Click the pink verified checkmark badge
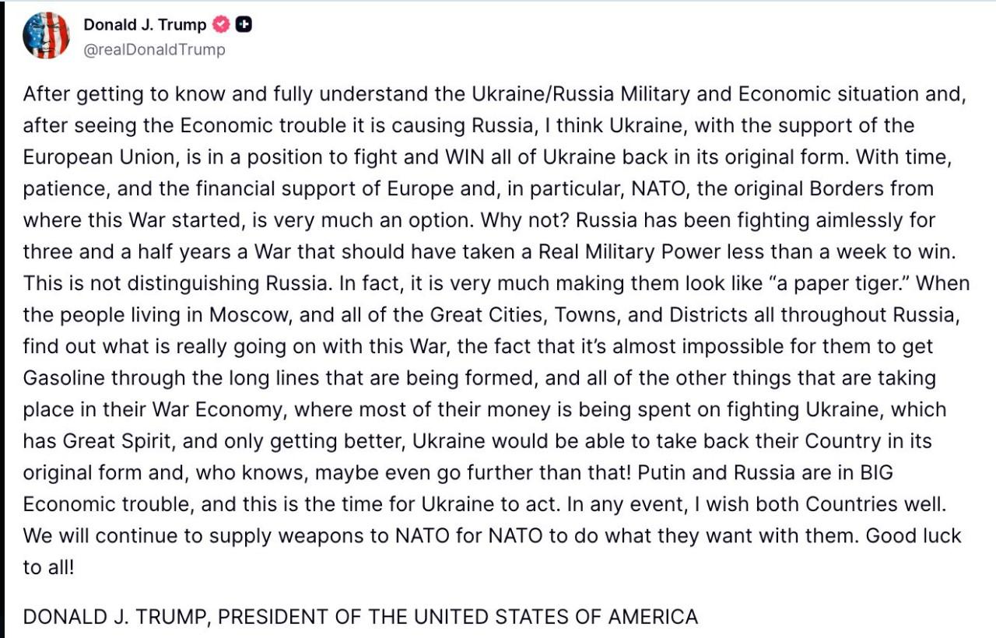Viewport: 996px width, 638px height. pos(221,25)
